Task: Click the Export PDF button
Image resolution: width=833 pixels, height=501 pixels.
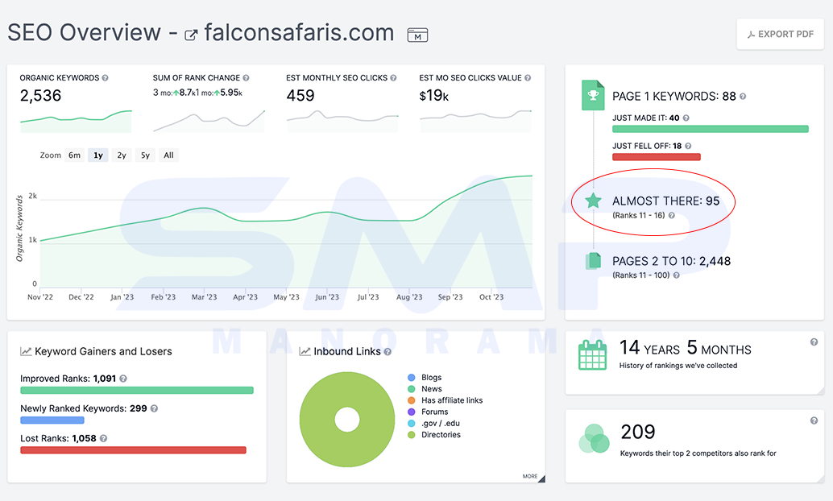Action: coord(781,34)
